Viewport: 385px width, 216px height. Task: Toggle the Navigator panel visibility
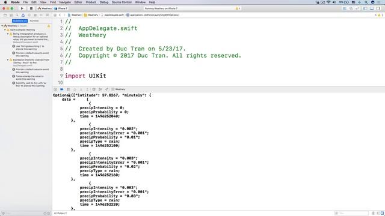tap(365, 8)
